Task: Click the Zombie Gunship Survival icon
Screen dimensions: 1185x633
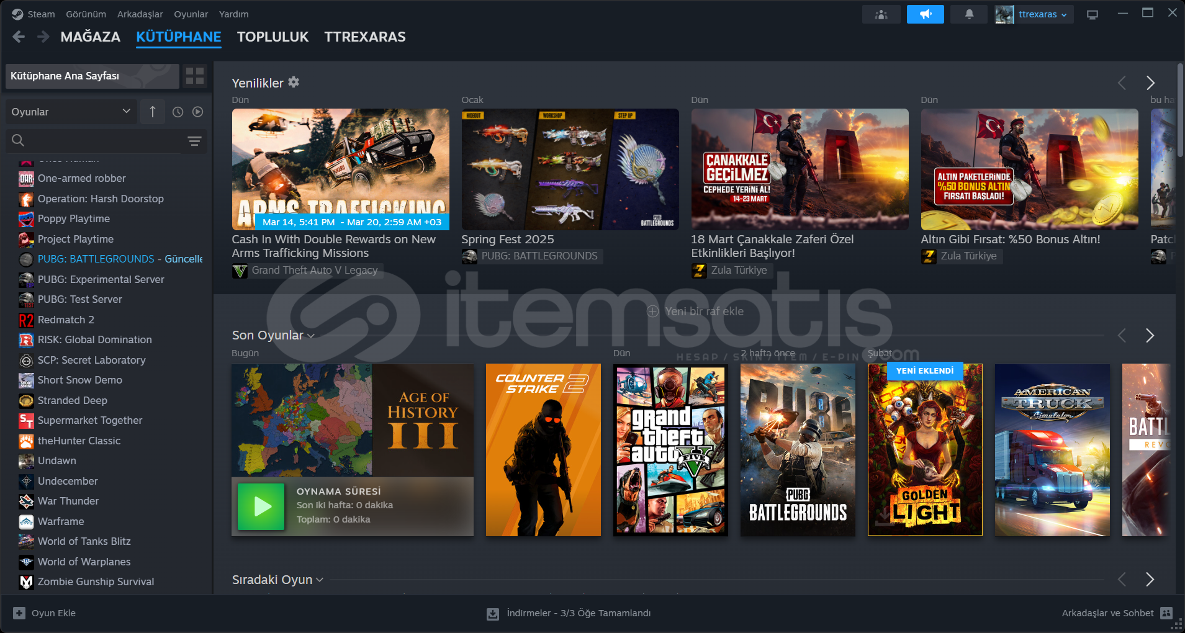Action: click(26, 582)
